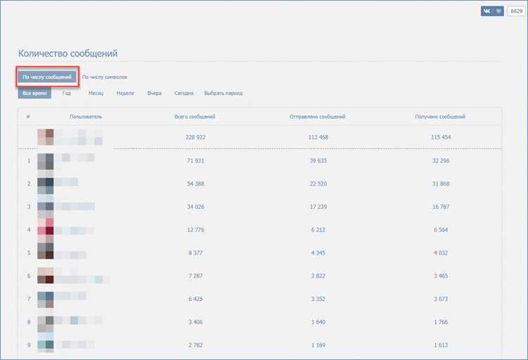
Task: Open the avatar of user ranked 2
Action: pyautogui.click(x=46, y=186)
